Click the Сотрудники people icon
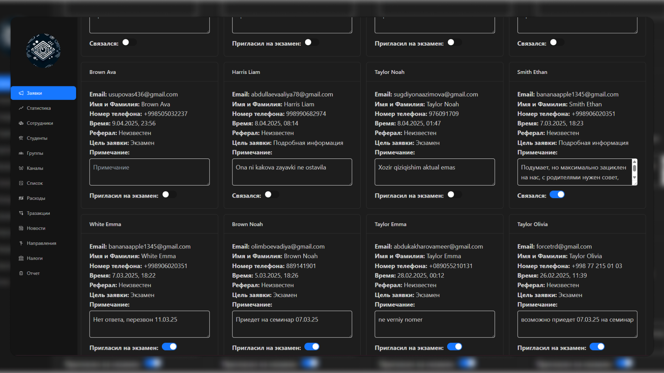Screen dimensions: 664x373 coord(21,123)
